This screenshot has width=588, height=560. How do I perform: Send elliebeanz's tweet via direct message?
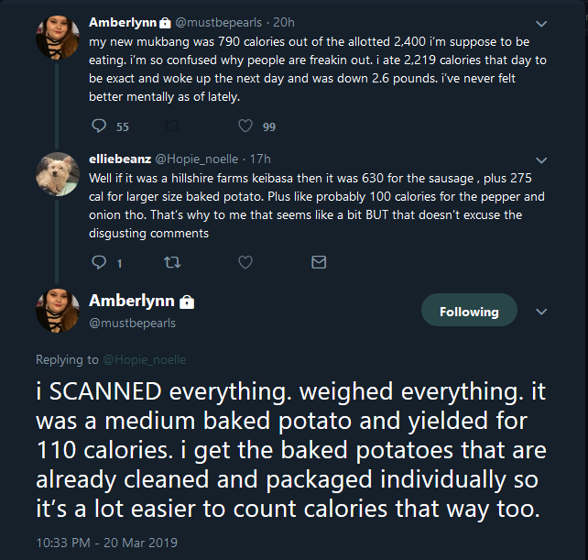tap(319, 262)
